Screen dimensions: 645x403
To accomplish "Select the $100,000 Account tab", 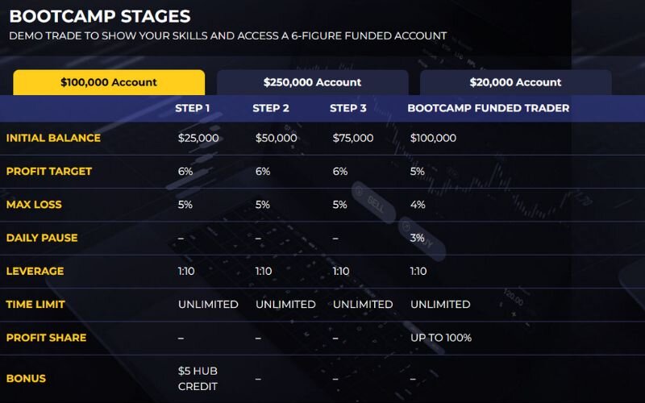I will coord(109,82).
